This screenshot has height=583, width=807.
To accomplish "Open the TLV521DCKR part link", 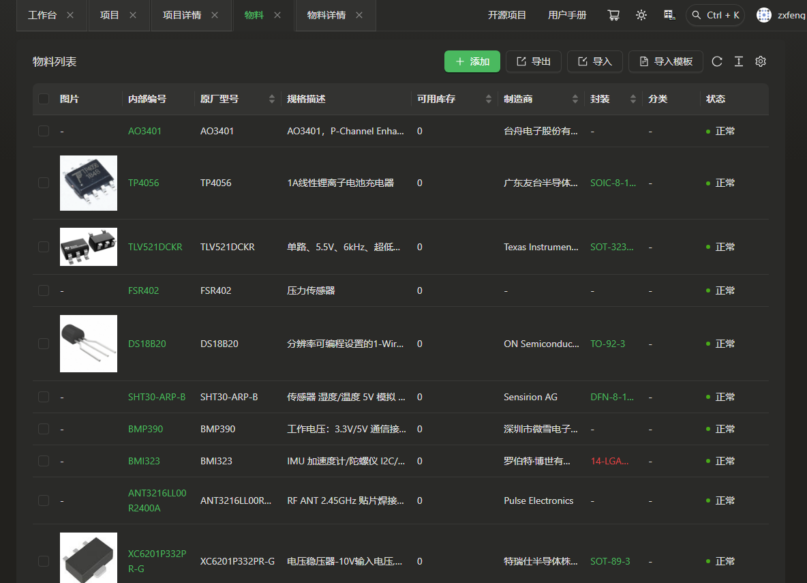I will click(155, 247).
